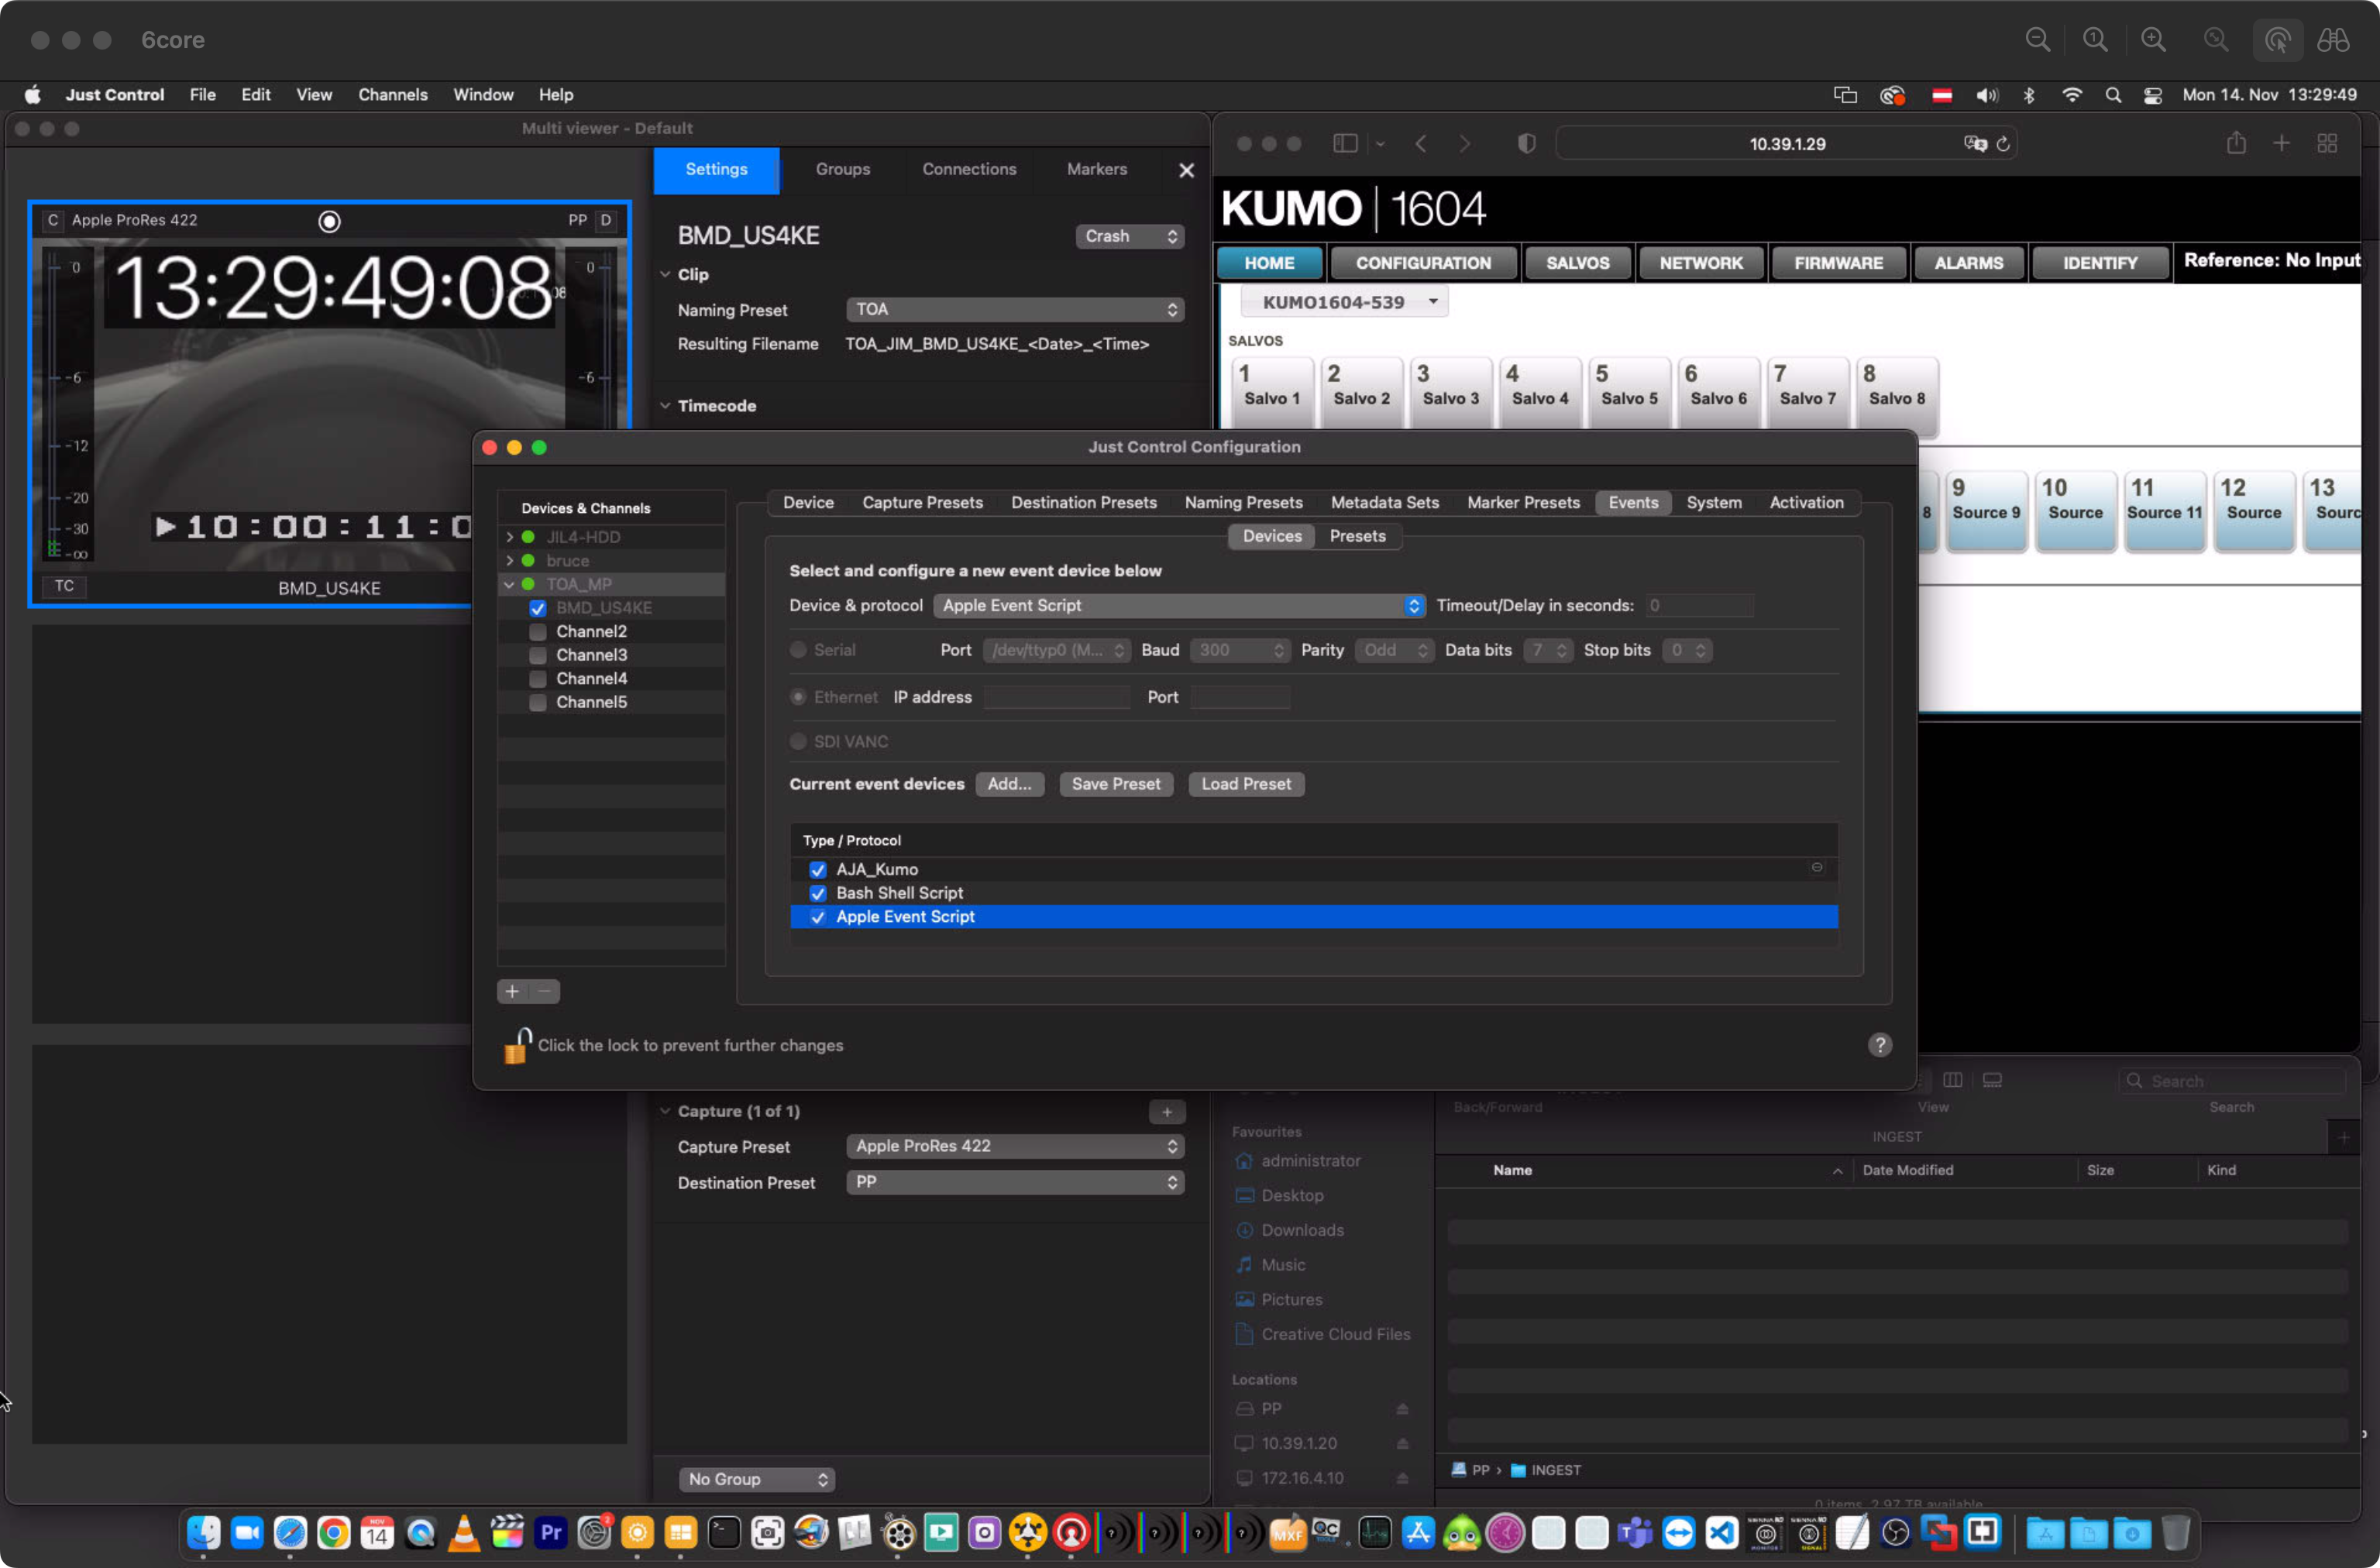Click the plus button under Devices & Channels list
2380x1568 pixels.
[512, 991]
